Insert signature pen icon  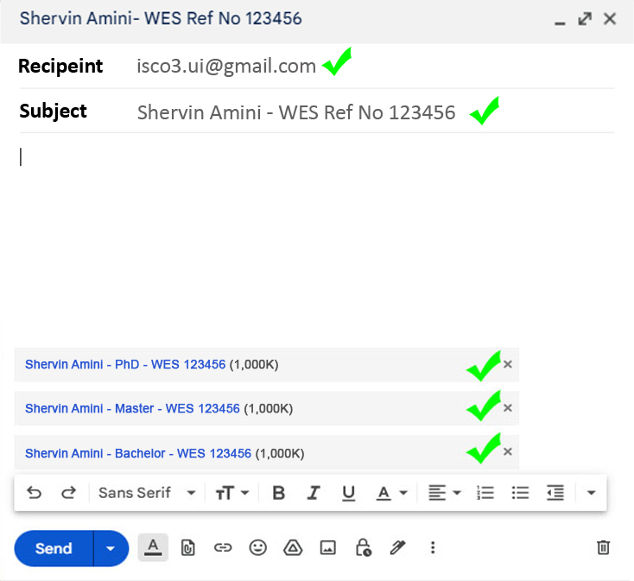click(x=397, y=548)
